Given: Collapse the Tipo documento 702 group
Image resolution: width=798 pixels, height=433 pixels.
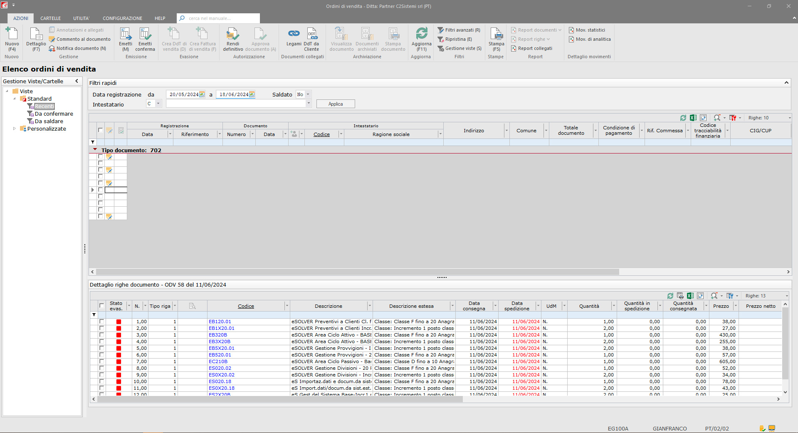Looking at the screenshot, I should click(95, 150).
